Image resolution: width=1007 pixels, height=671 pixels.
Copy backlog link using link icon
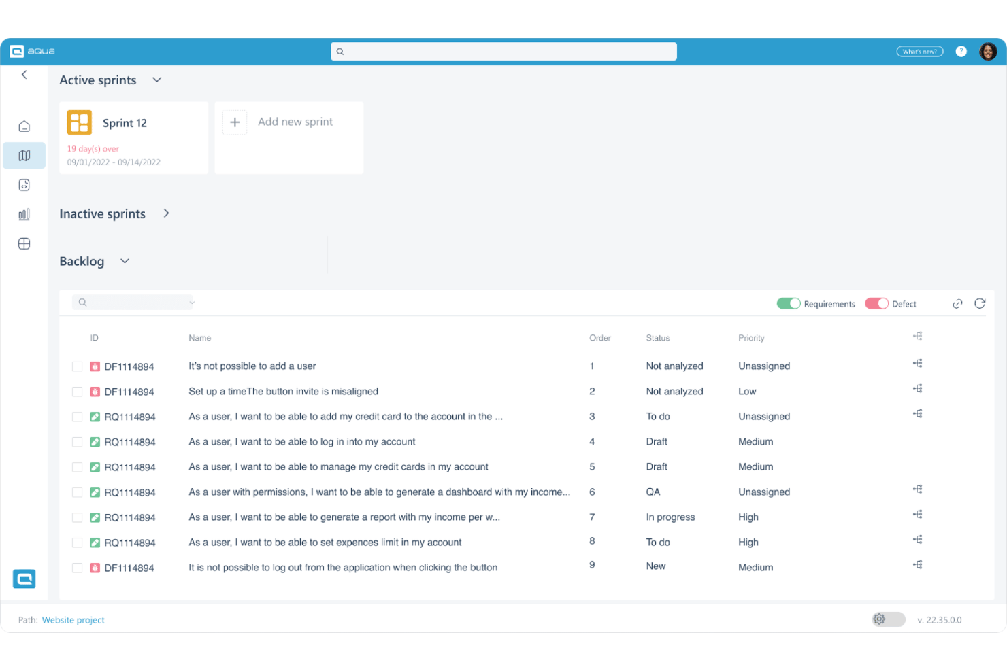point(957,304)
